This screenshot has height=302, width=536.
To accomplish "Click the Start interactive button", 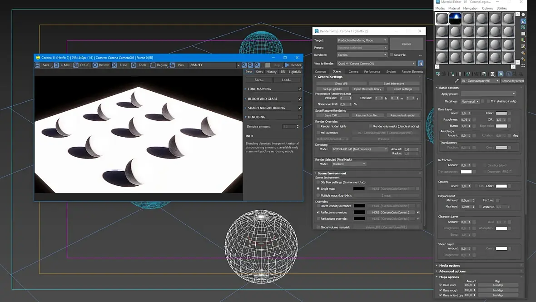I will 393,84.
